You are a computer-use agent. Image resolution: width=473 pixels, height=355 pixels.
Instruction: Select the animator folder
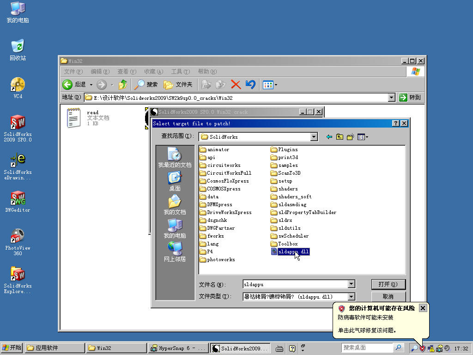[214, 149]
